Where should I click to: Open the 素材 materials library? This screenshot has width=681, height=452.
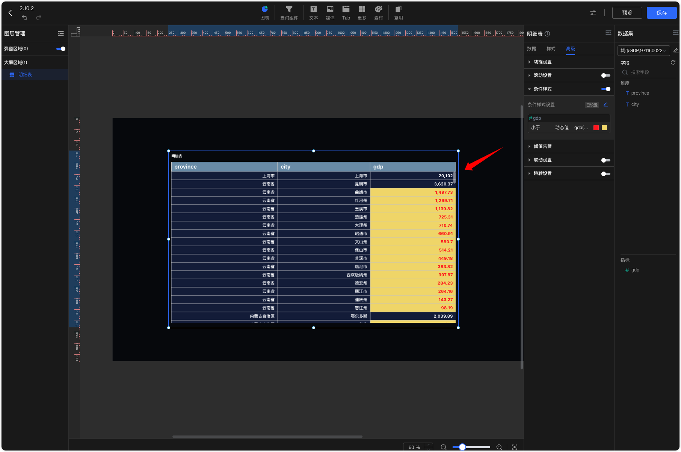coord(379,13)
